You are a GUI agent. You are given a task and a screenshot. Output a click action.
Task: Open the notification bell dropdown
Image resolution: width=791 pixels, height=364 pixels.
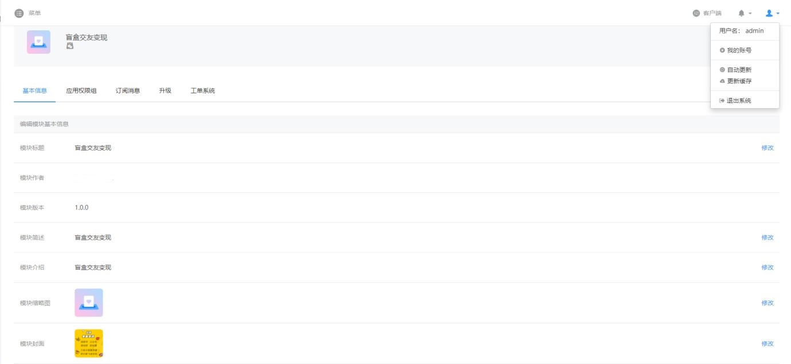(x=745, y=13)
